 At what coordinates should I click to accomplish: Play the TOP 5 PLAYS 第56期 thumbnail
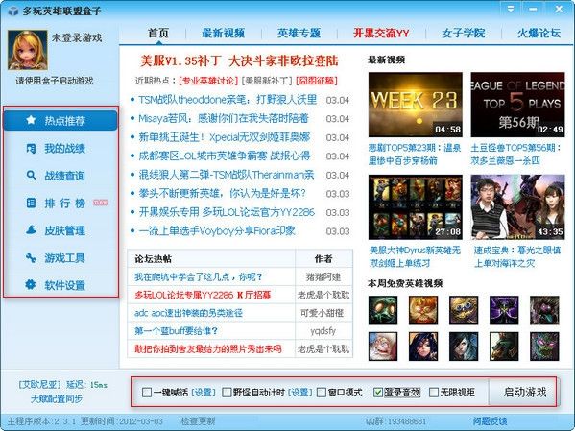click(x=517, y=105)
